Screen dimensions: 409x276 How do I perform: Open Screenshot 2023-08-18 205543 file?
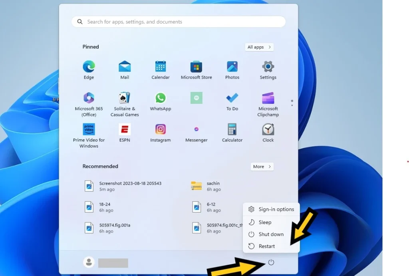tap(123, 186)
